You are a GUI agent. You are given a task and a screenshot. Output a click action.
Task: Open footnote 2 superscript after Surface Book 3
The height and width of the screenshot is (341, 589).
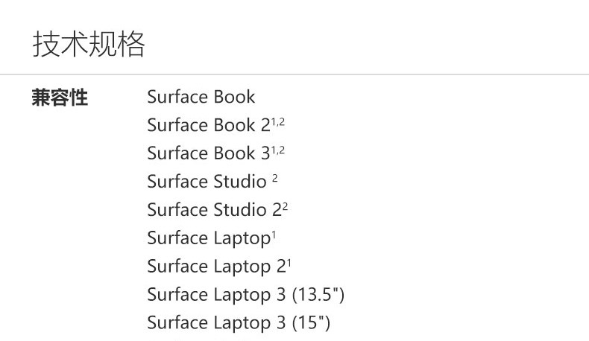(282, 150)
